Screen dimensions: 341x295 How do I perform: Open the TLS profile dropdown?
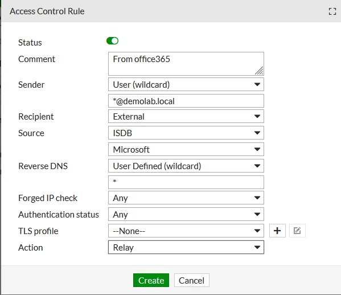coord(186,231)
